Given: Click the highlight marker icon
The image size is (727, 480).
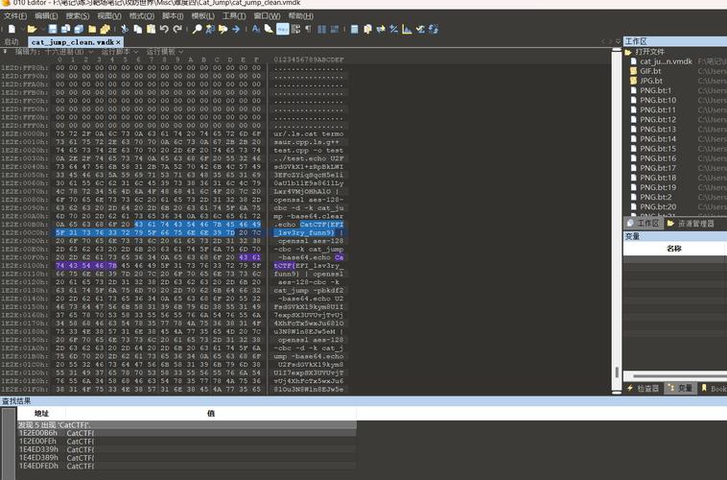Looking at the screenshot, I should pos(269,29).
